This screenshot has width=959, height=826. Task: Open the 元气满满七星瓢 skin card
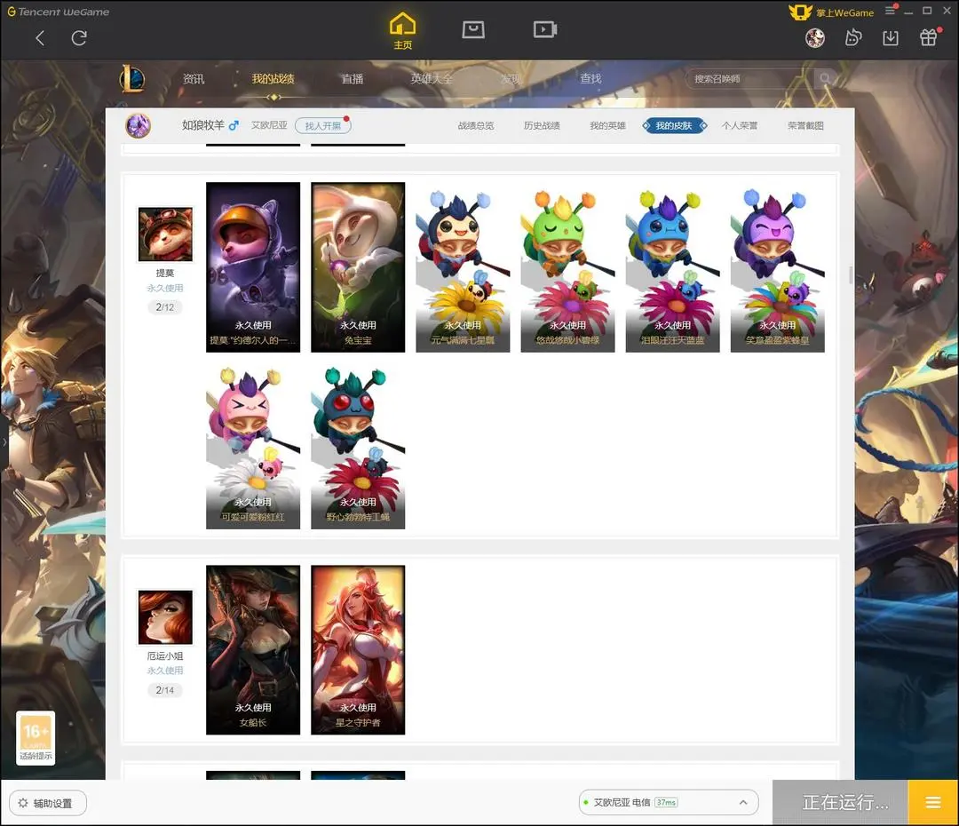463,267
